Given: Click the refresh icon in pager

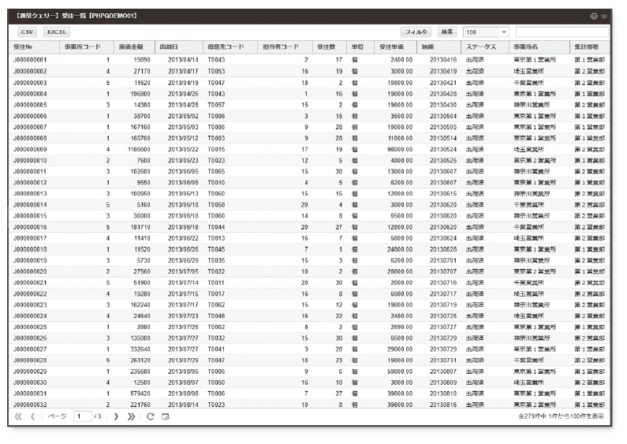Looking at the screenshot, I should (151, 417).
